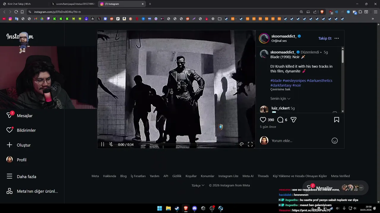Open File Explorer from taskbar
The image size is (380, 213).
pyautogui.click(x=168, y=208)
